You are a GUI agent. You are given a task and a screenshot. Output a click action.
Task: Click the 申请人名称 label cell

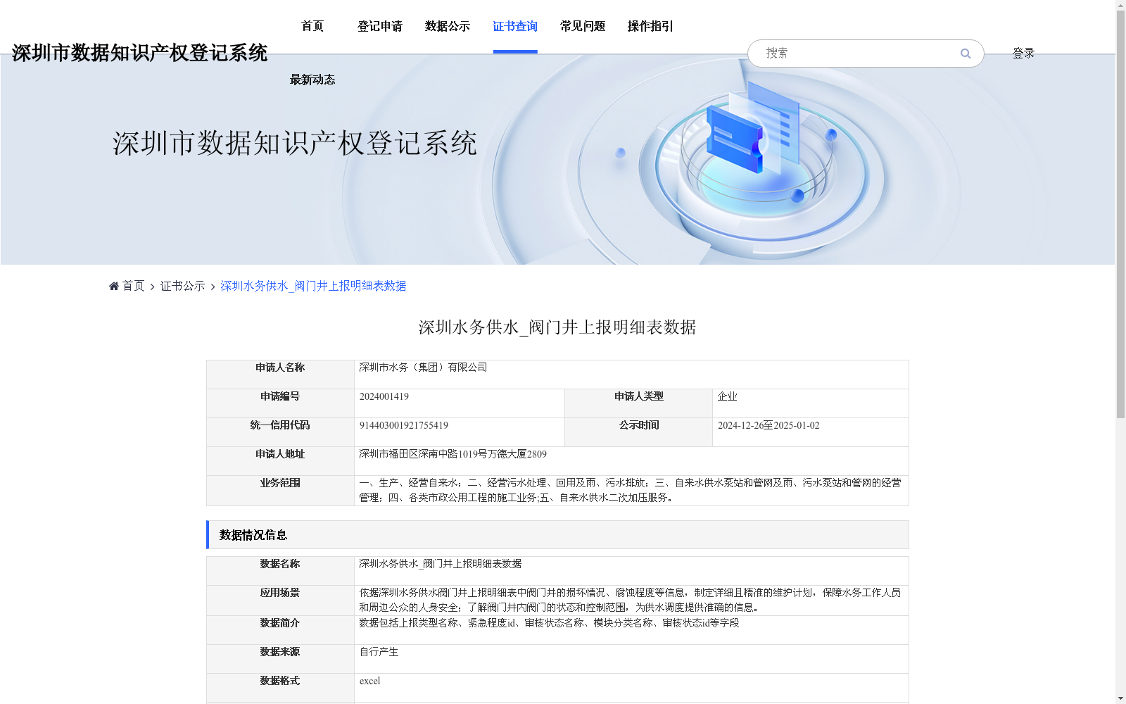pyautogui.click(x=280, y=375)
